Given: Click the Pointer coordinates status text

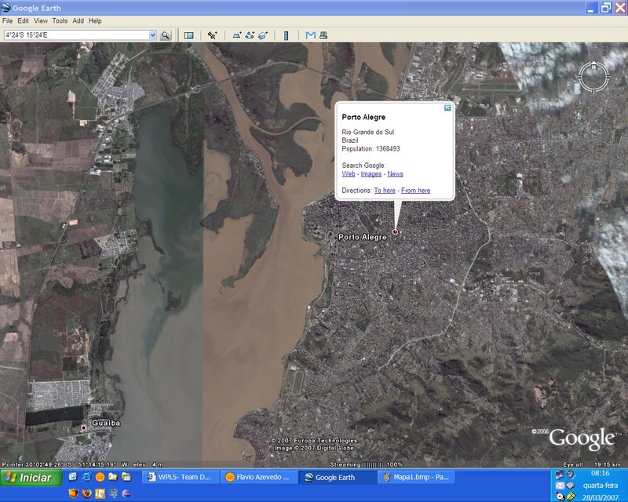Looking at the screenshot, I should 82,464.
